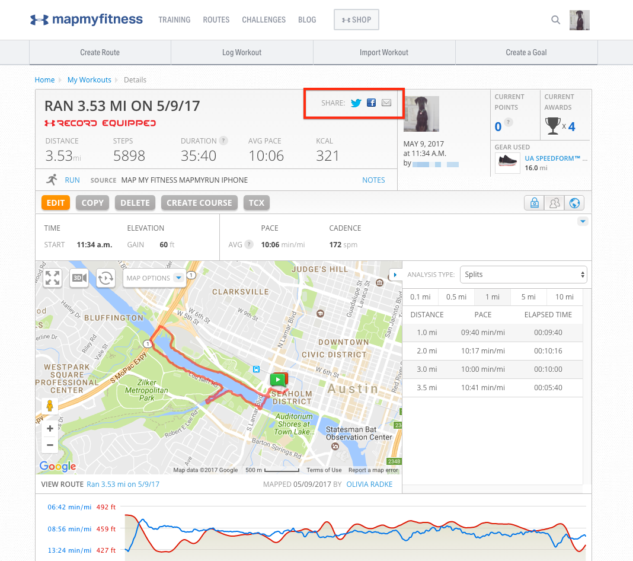Click the Run activity type link
This screenshot has width=633, height=561.
[72, 180]
